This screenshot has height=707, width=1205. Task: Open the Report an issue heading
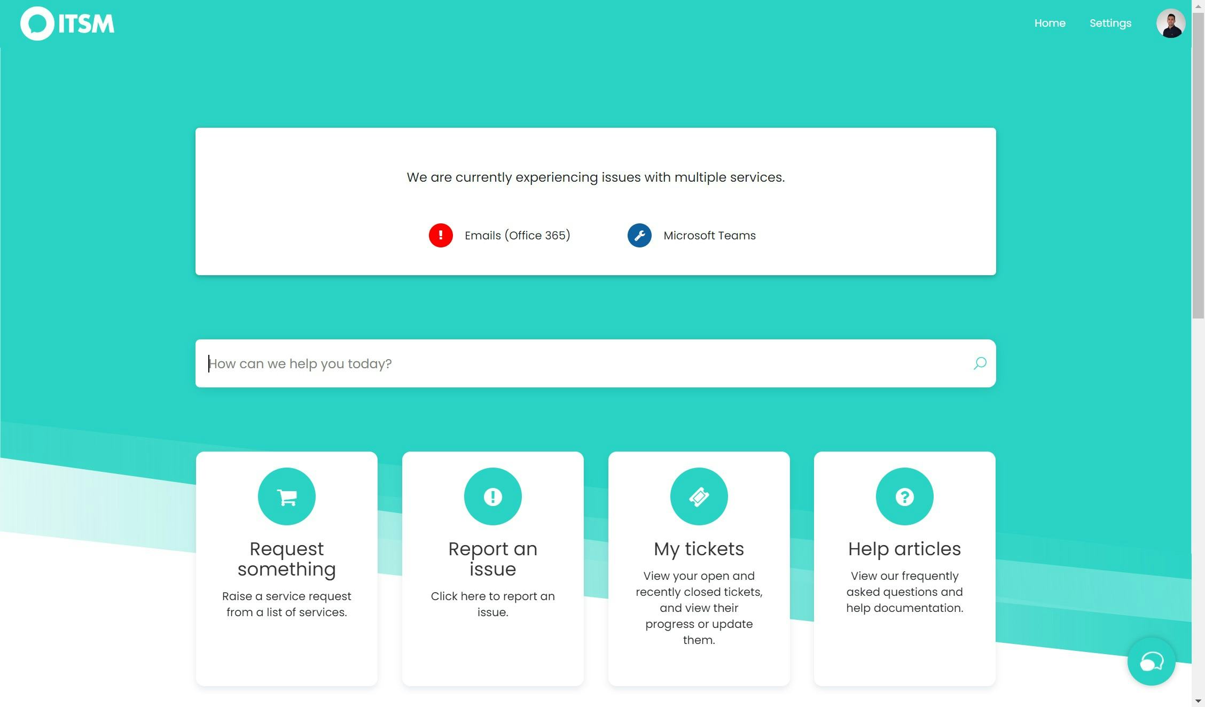492,559
